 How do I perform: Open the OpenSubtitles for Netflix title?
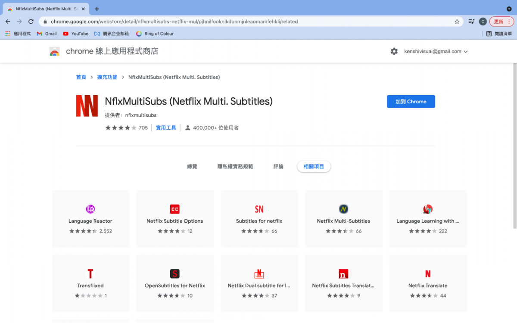[175, 286]
